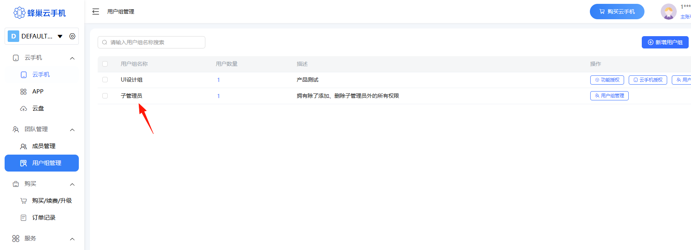Open settings target icon next to DEFAULT
Viewport: 691px width, 250px height.
(x=72, y=36)
